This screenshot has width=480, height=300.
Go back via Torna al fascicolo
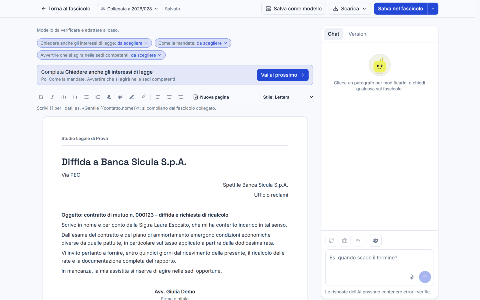pos(66,9)
